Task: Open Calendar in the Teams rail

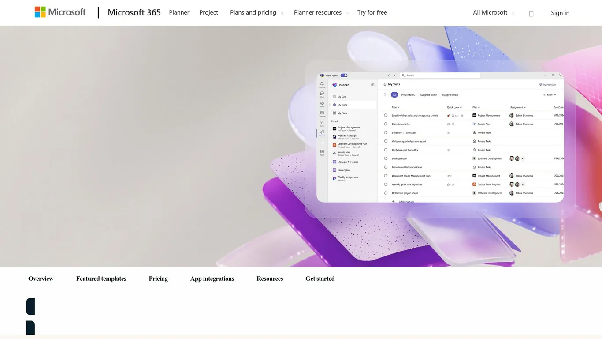Action: click(x=322, y=114)
